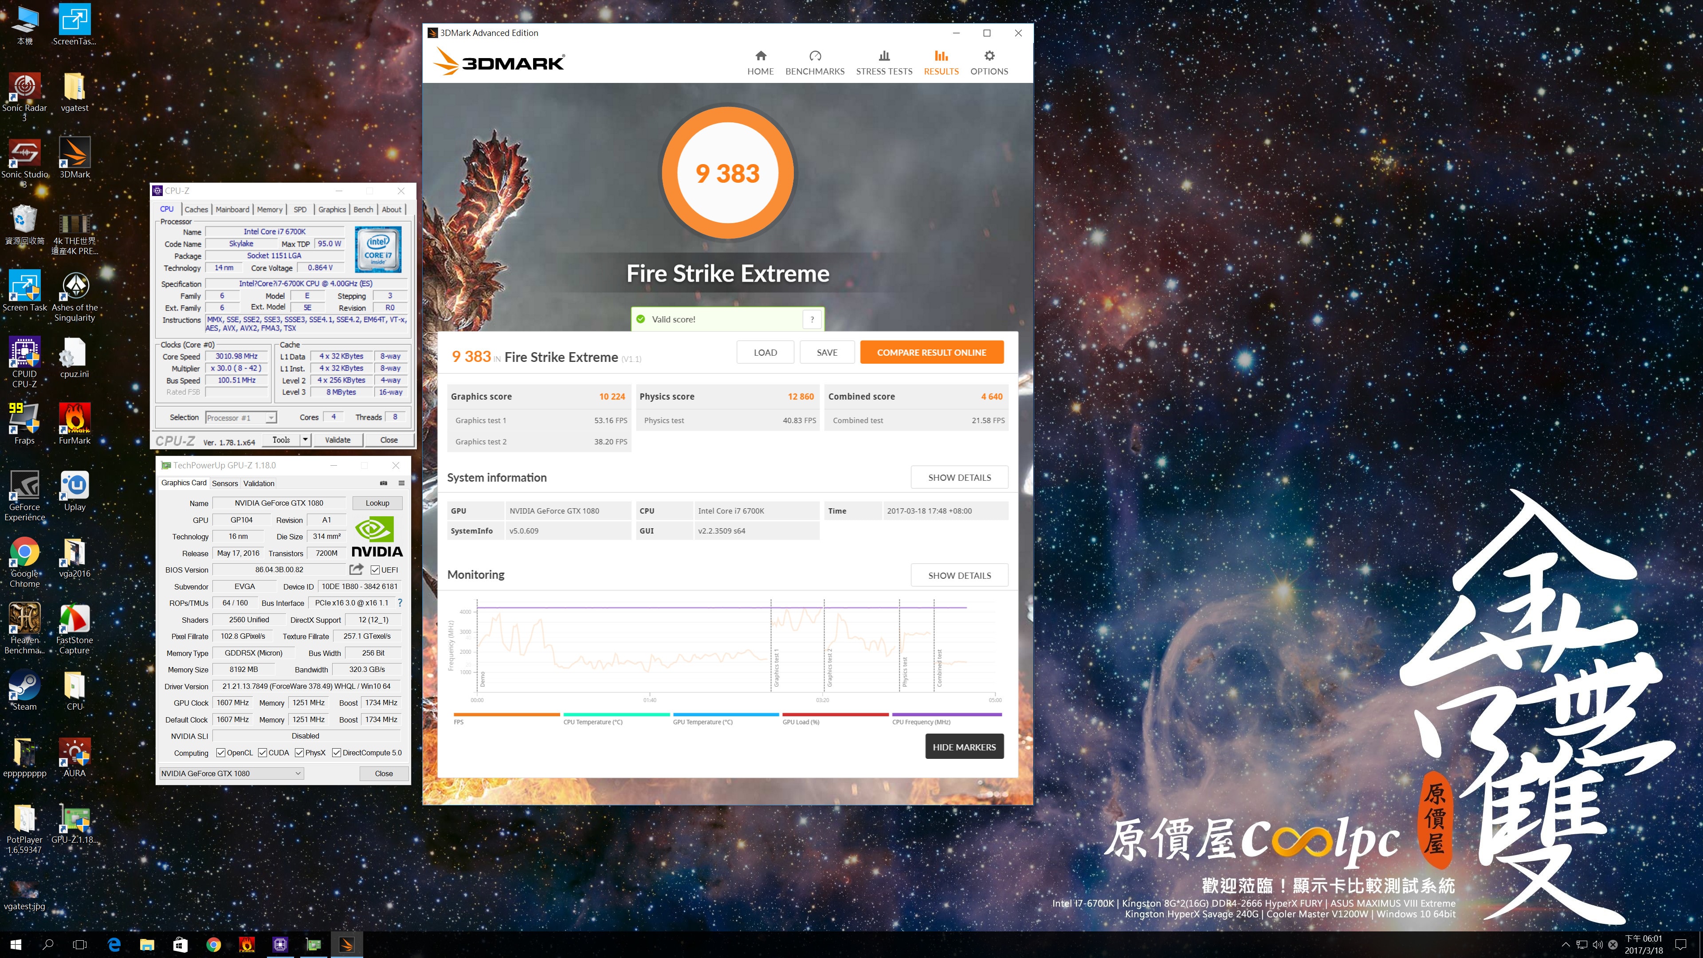Click the help question mark beside Valid score
This screenshot has height=958, width=1703.
[x=812, y=319]
